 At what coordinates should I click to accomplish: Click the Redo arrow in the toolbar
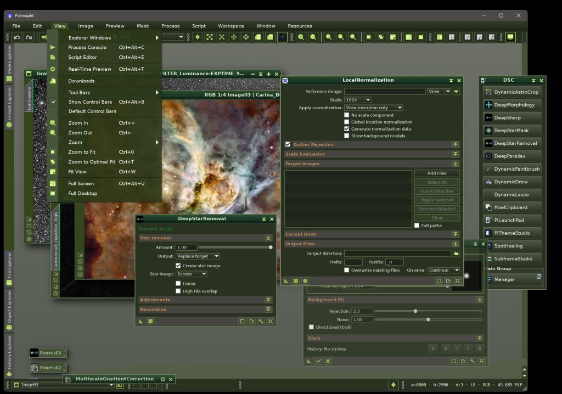(x=29, y=37)
